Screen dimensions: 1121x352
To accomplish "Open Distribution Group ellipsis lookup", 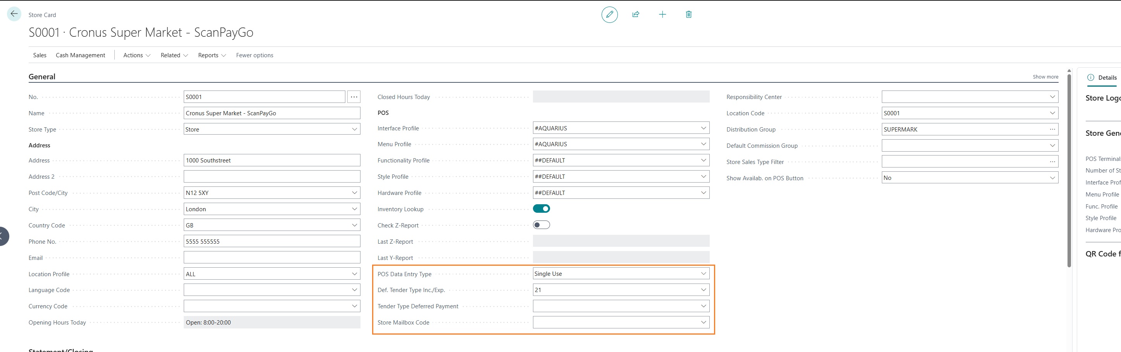I will (x=1052, y=129).
